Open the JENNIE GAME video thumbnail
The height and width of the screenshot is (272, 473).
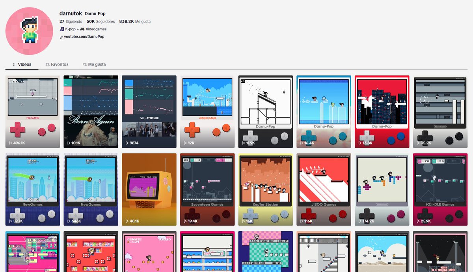tap(207, 111)
